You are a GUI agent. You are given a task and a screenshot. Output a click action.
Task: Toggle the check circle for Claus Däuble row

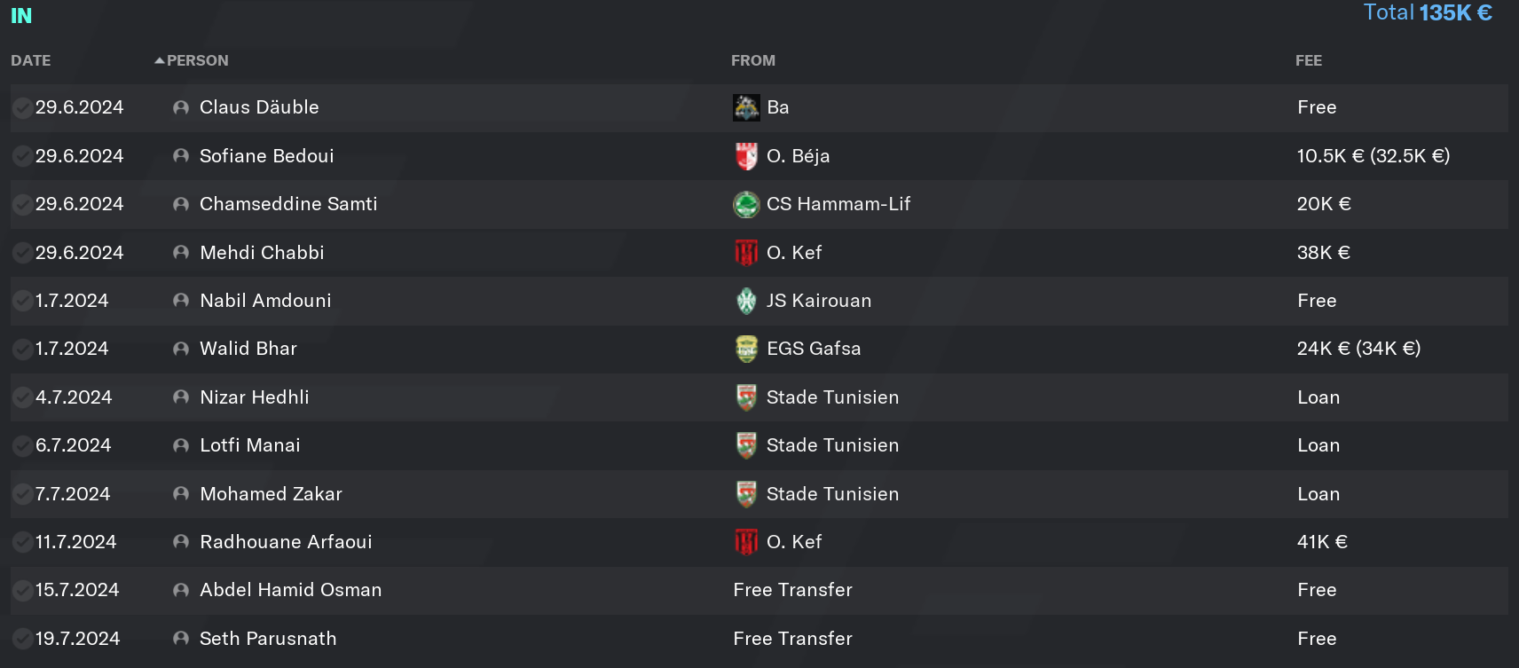(x=22, y=107)
